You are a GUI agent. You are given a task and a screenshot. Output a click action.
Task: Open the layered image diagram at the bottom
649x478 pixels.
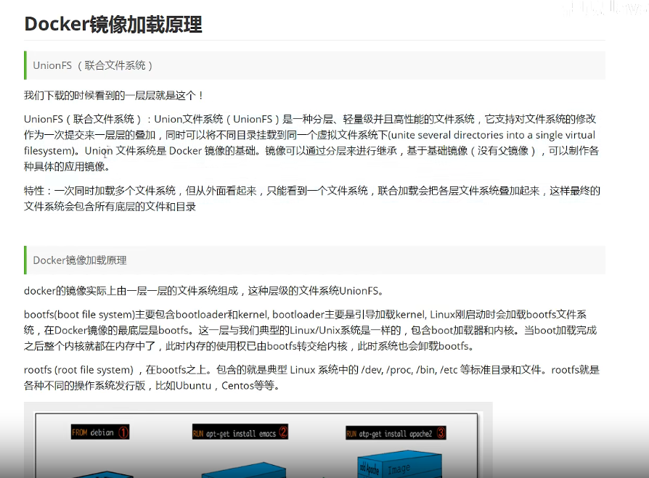point(258,440)
